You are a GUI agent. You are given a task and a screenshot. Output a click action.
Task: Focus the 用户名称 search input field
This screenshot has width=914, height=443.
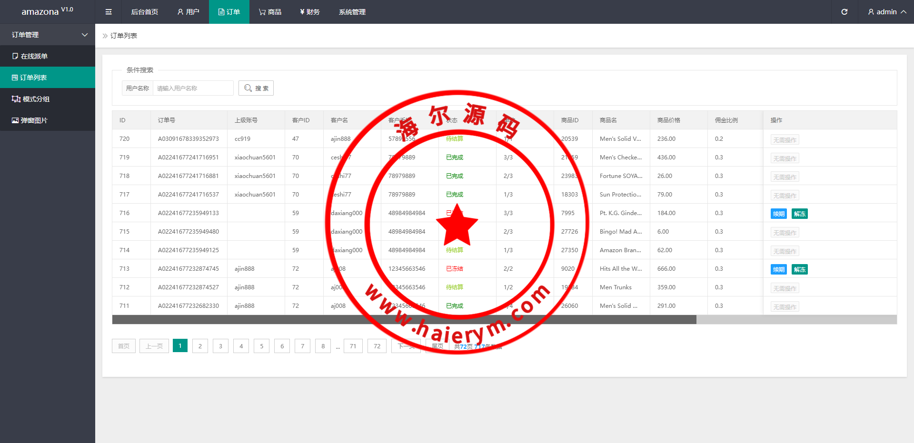point(193,88)
